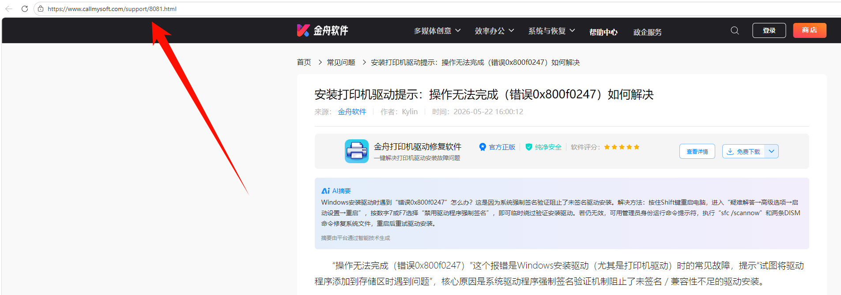Image resolution: width=841 pixels, height=295 pixels.
Task: Open 常见问题 breadcrumb
Action: 341,63
